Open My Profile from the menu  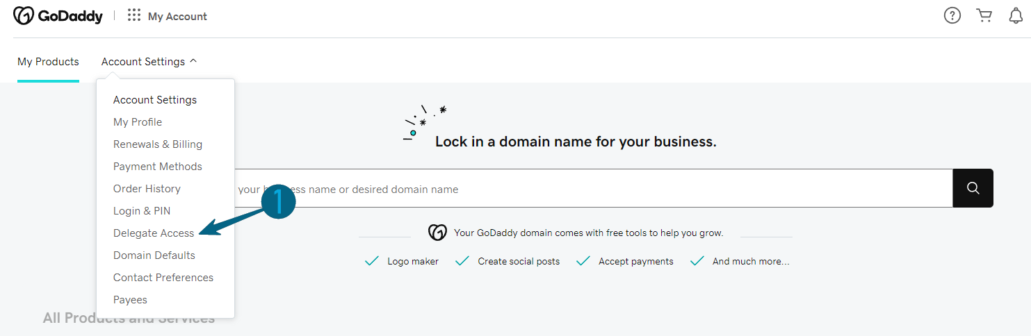pyautogui.click(x=138, y=122)
